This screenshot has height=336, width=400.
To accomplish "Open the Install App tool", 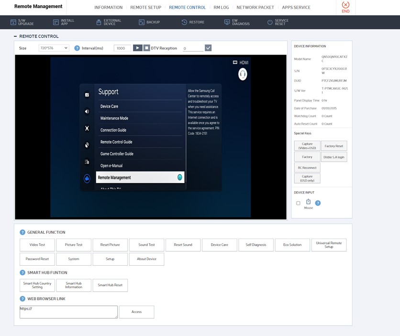I will tap(56, 22).
